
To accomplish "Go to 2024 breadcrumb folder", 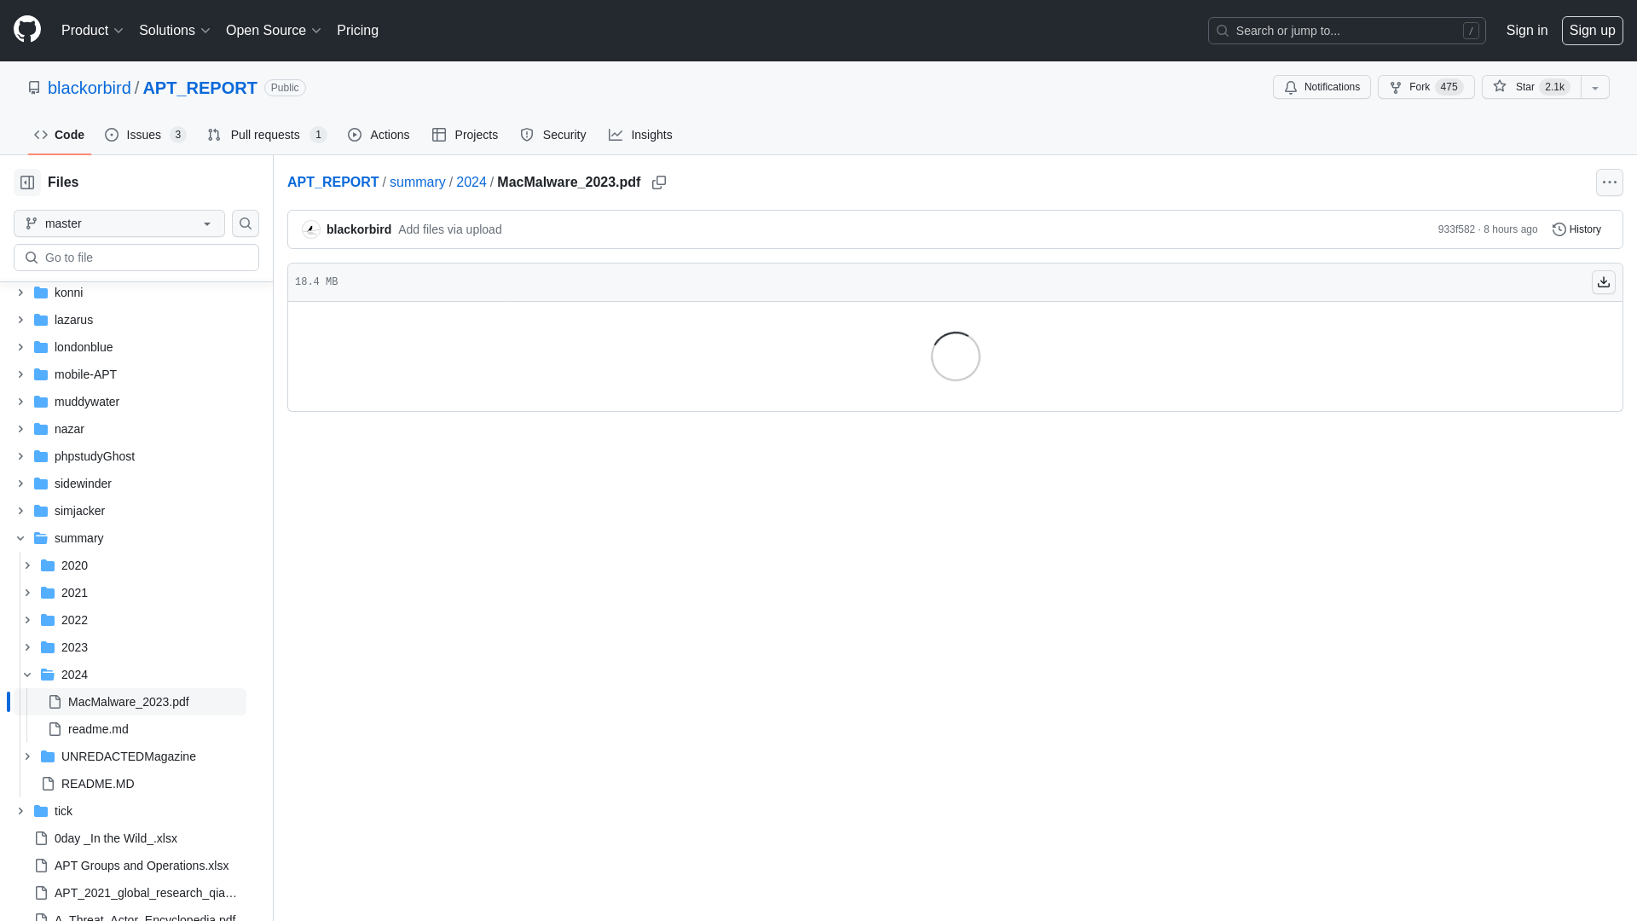I will pyautogui.click(x=471, y=182).
